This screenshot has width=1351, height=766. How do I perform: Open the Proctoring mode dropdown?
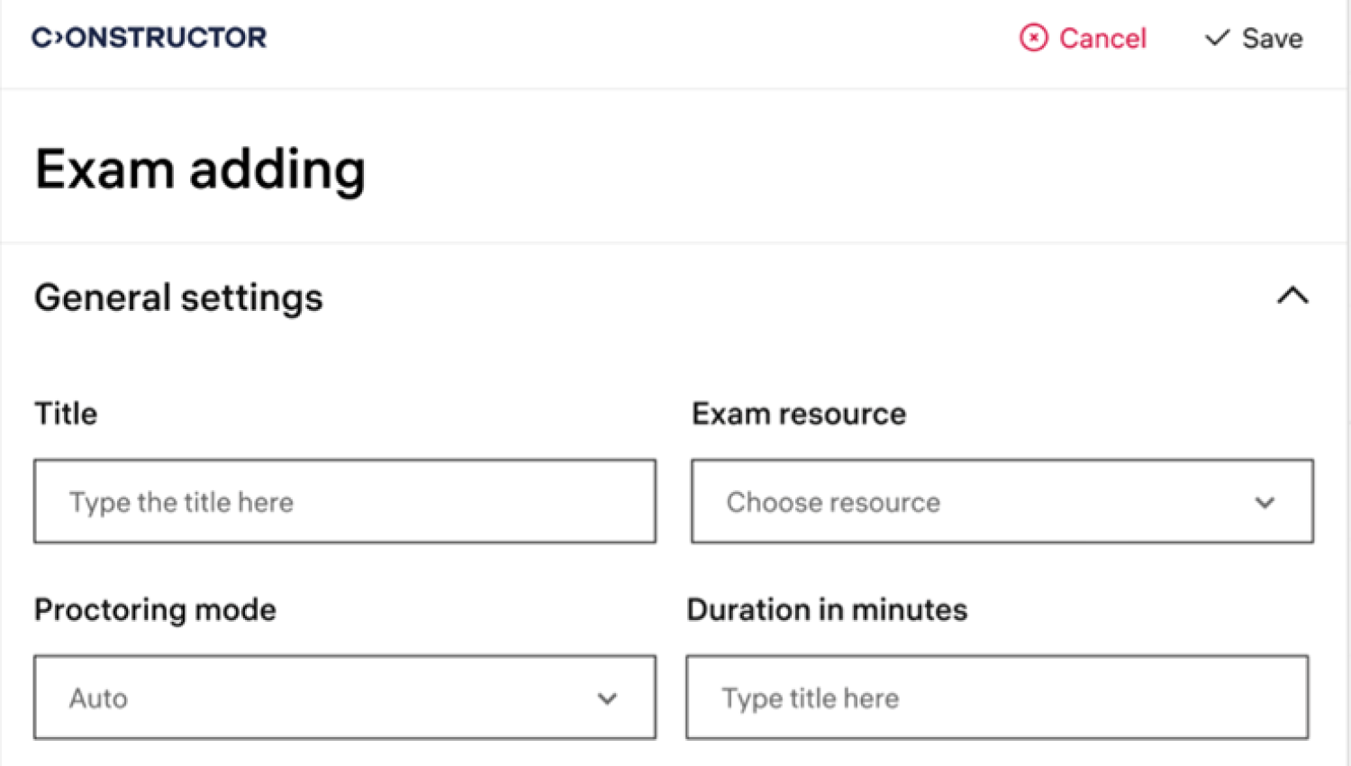click(x=345, y=698)
